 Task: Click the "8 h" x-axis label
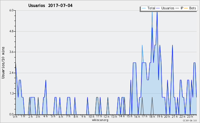[x=76, y=116]
